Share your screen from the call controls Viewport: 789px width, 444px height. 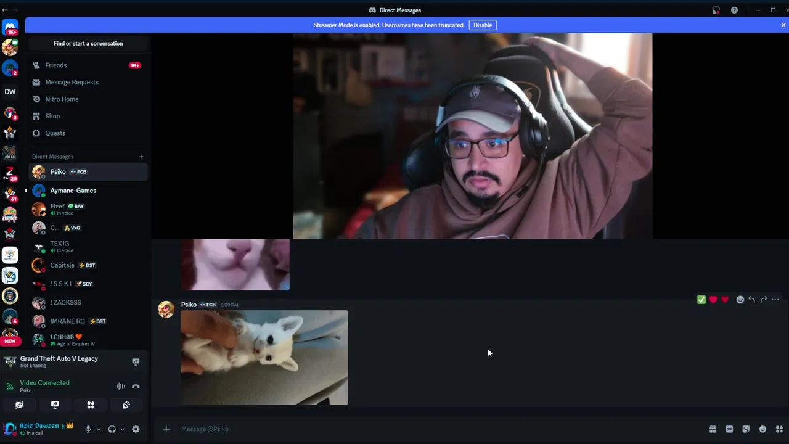click(55, 405)
